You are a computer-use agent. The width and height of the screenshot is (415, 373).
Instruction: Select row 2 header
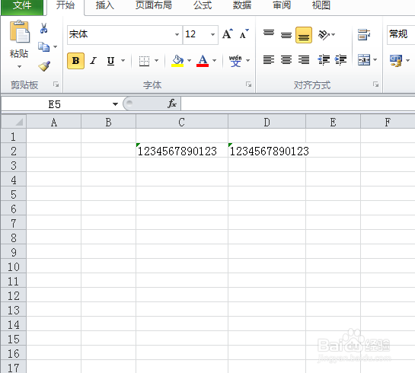pyautogui.click(x=14, y=151)
